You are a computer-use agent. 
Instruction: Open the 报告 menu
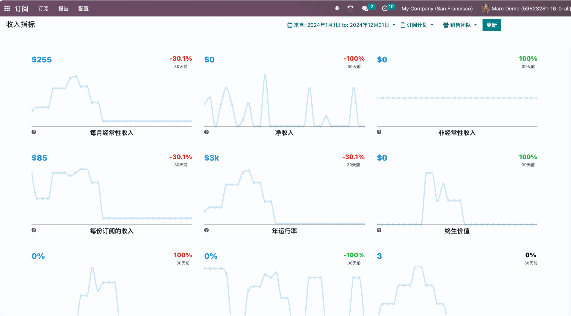(x=63, y=9)
